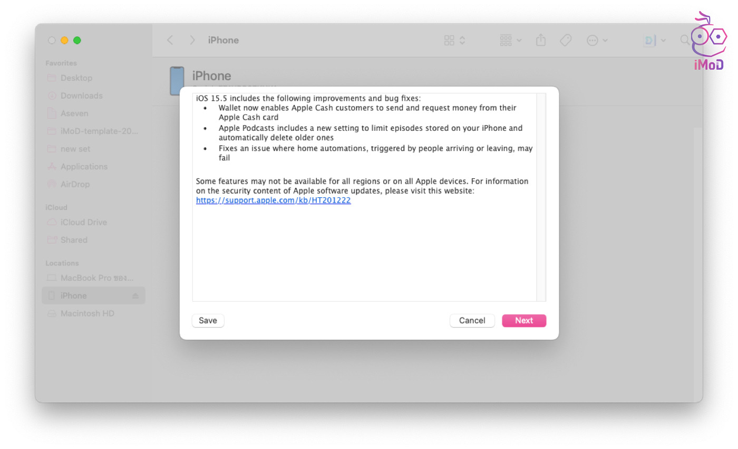
Task: Click the iPhone device icon in header
Action: (177, 81)
